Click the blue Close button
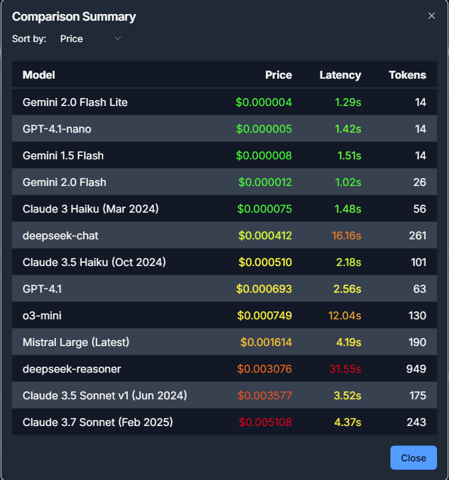449x480 pixels. click(413, 457)
